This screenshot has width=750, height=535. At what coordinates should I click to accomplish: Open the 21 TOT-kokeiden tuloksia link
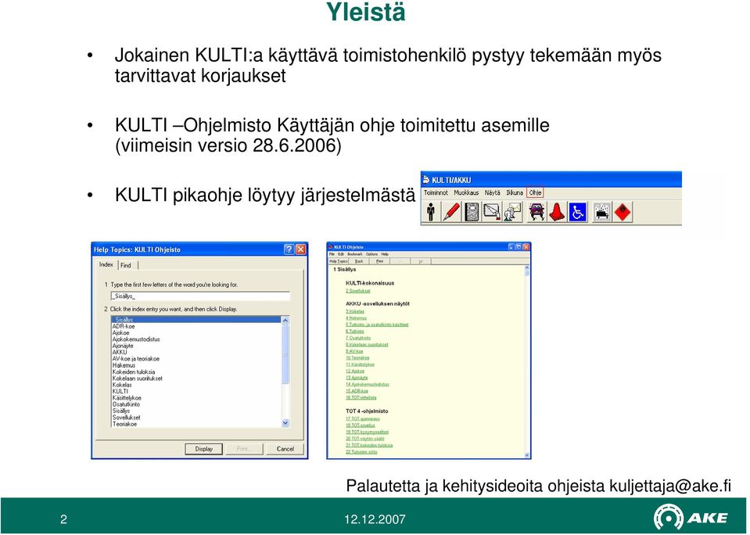[369, 445]
